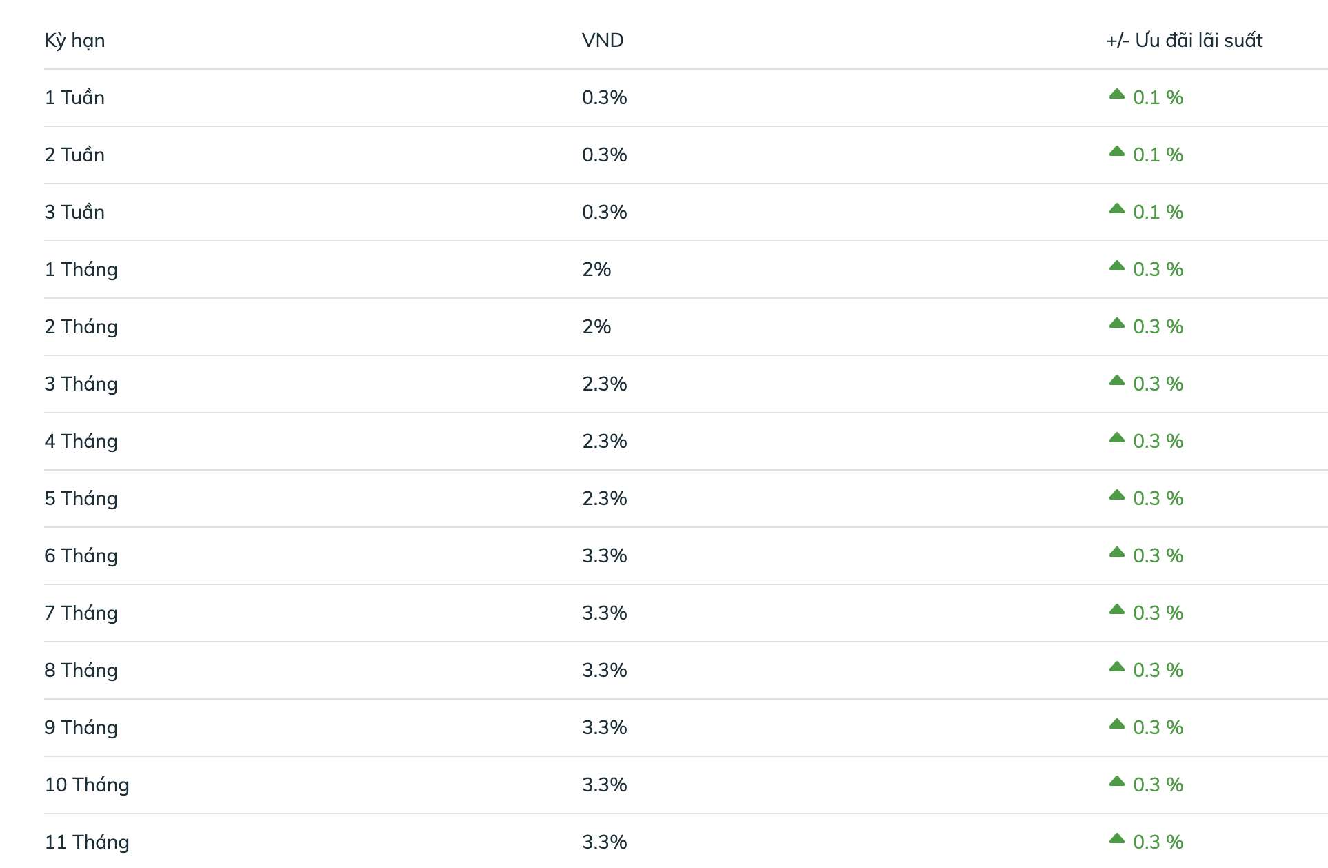Click the up arrow icon beside 1 Tháng bonus
1328x868 pixels.
coord(1116,266)
